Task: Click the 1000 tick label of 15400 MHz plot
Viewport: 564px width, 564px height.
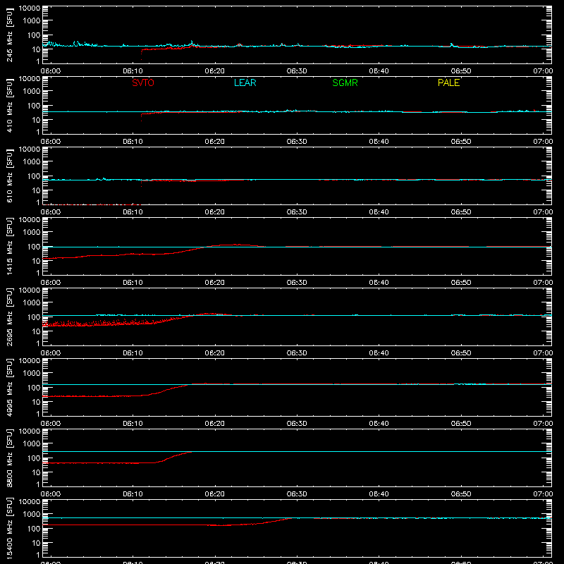Action: pyautogui.click(x=32, y=515)
